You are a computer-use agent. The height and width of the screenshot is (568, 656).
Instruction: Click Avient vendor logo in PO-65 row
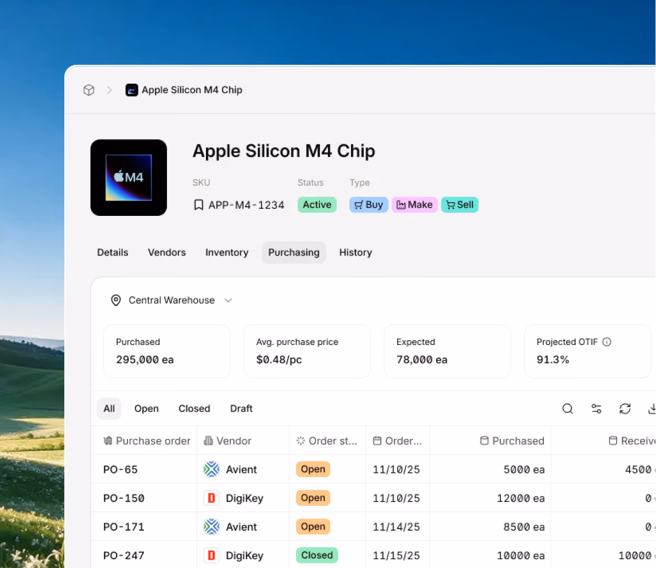(x=212, y=469)
